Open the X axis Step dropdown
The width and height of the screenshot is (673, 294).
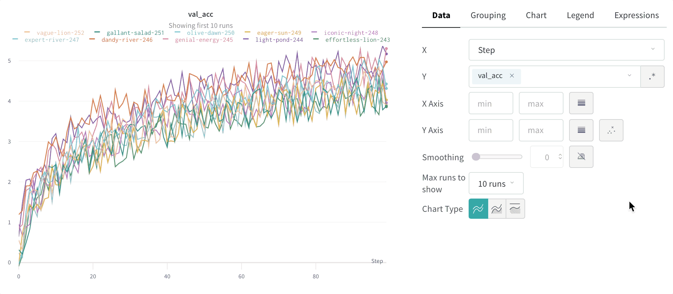[566, 50]
